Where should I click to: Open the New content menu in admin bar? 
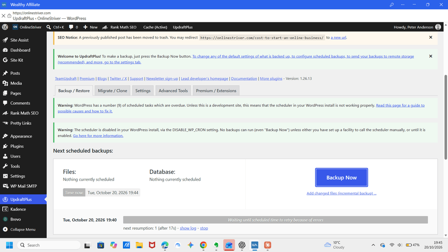pos(90,27)
